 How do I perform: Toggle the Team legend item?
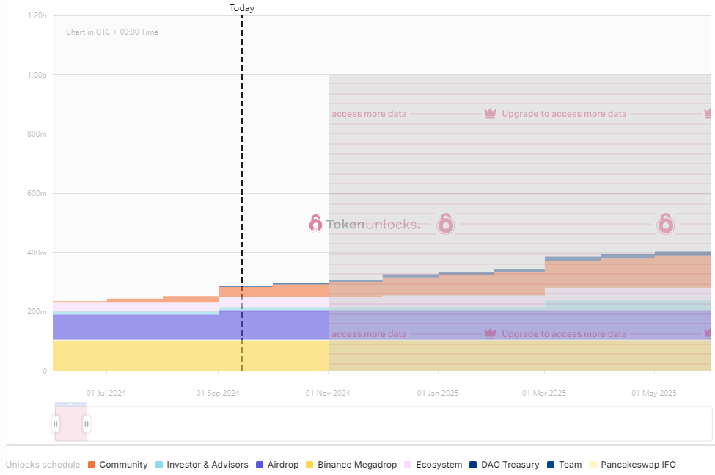click(564, 465)
